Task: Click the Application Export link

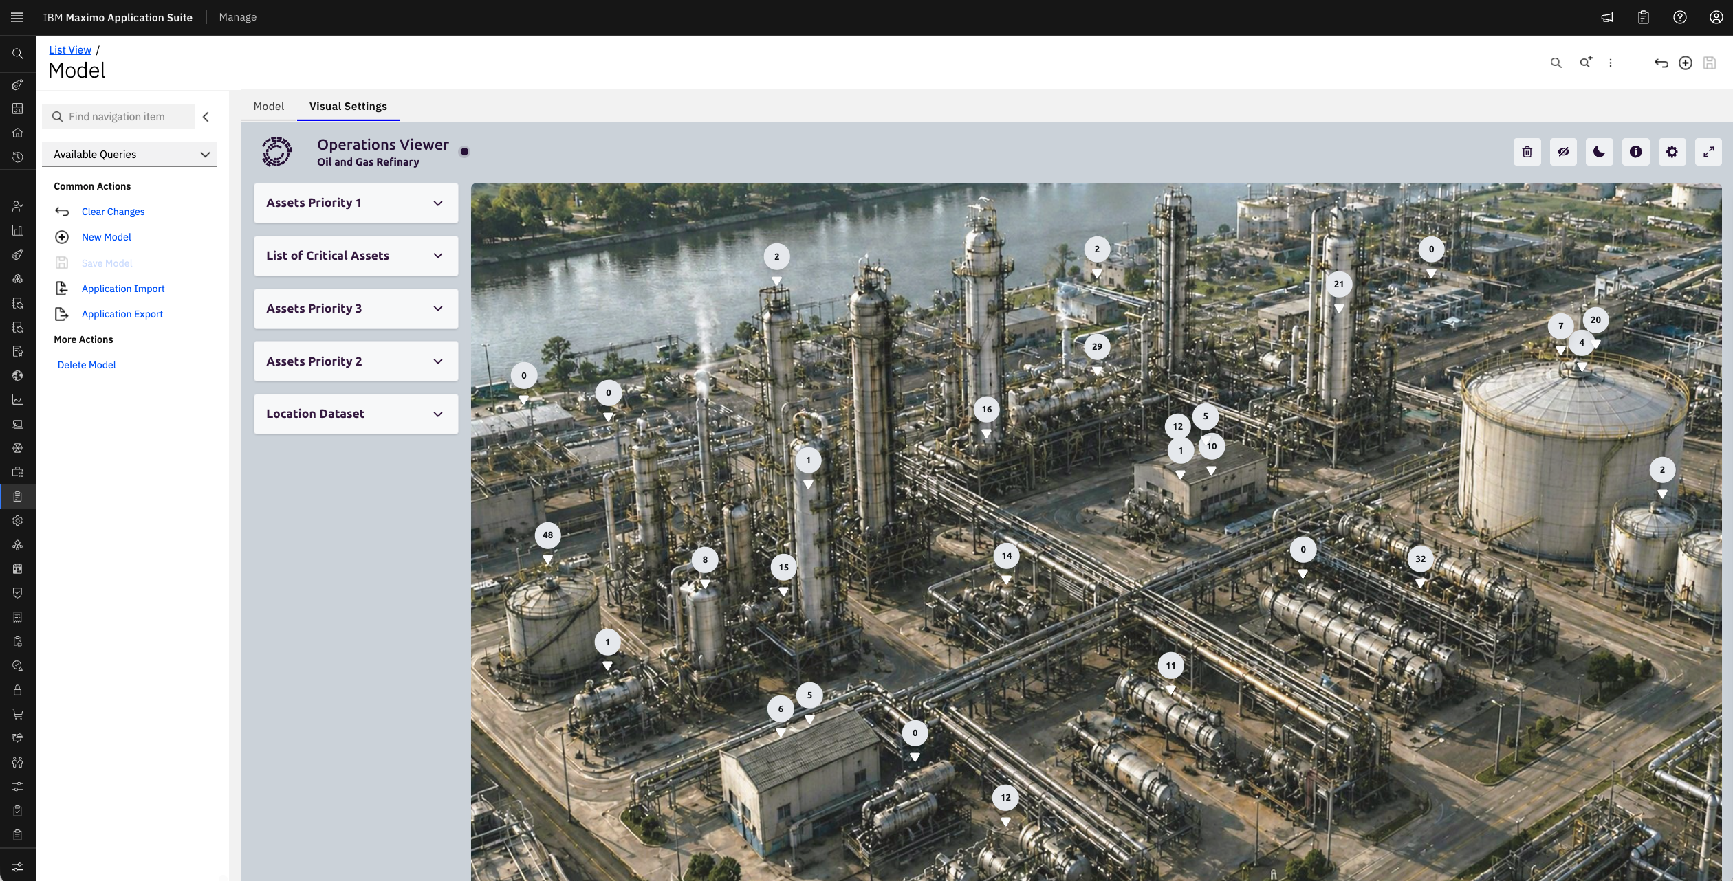Action: (x=122, y=314)
